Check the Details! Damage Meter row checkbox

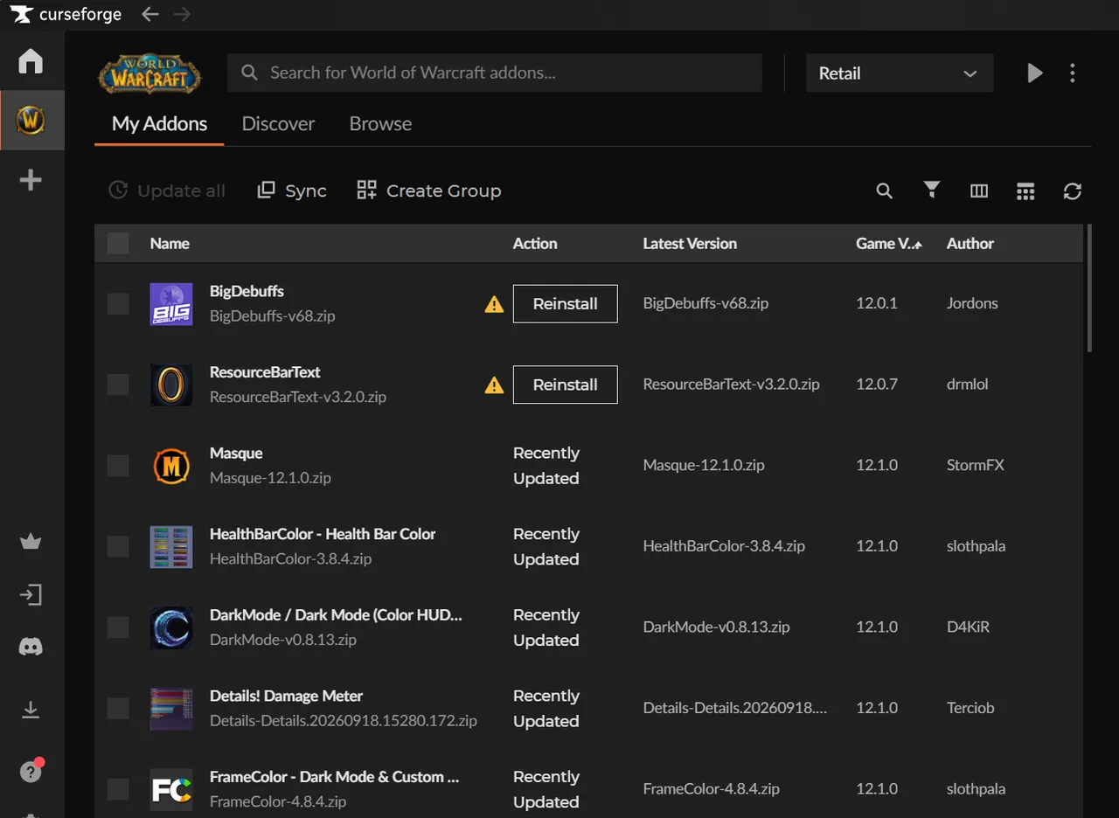(x=118, y=708)
